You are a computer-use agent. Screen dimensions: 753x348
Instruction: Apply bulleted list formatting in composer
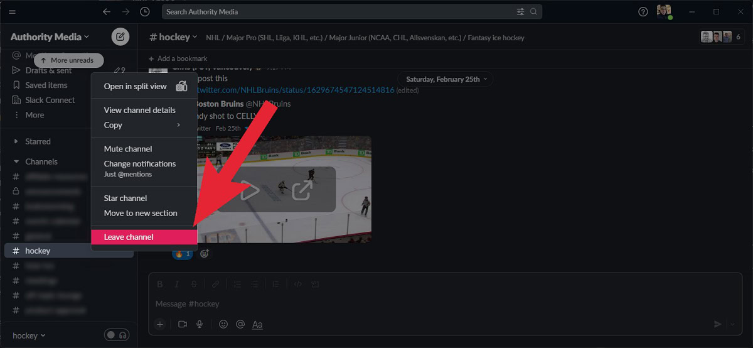254,284
